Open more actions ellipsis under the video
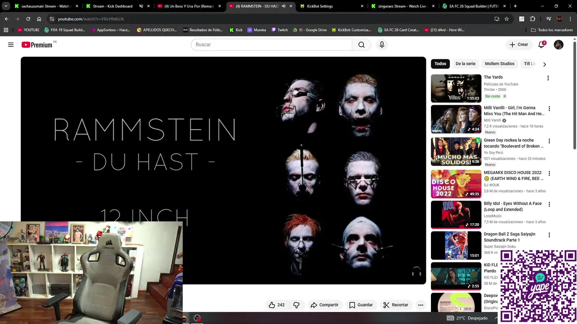 (421, 305)
